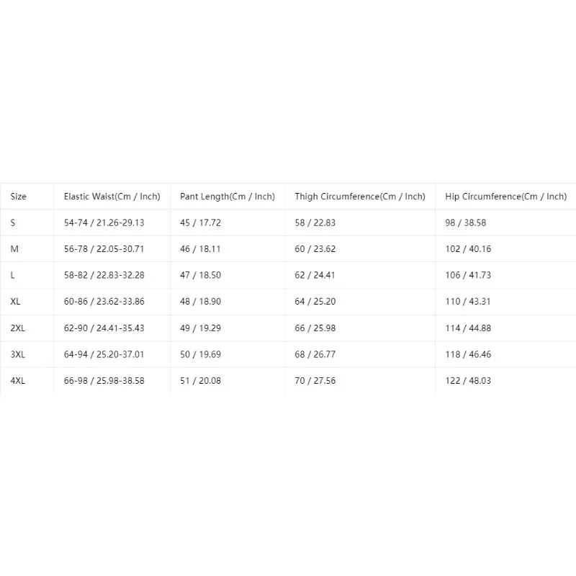Click the Size column header
This screenshot has height=576, width=576.
(19, 197)
